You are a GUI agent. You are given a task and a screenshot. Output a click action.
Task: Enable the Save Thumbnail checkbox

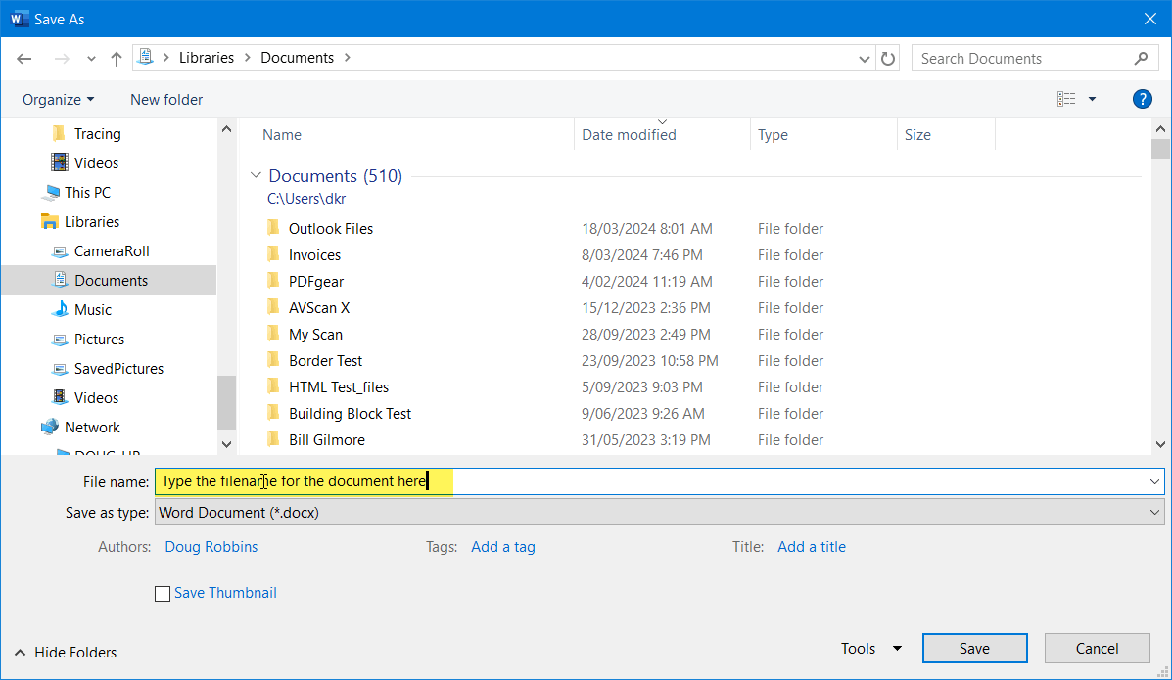point(163,593)
